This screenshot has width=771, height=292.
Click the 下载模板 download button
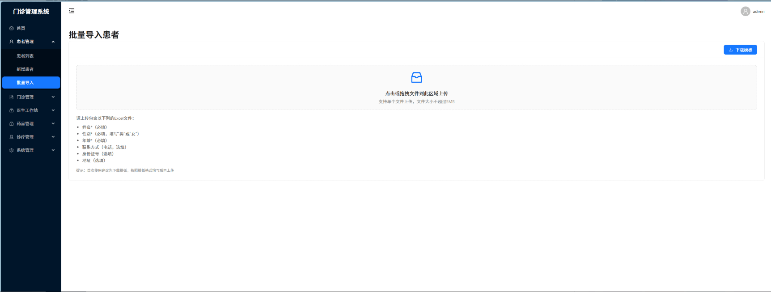click(740, 50)
